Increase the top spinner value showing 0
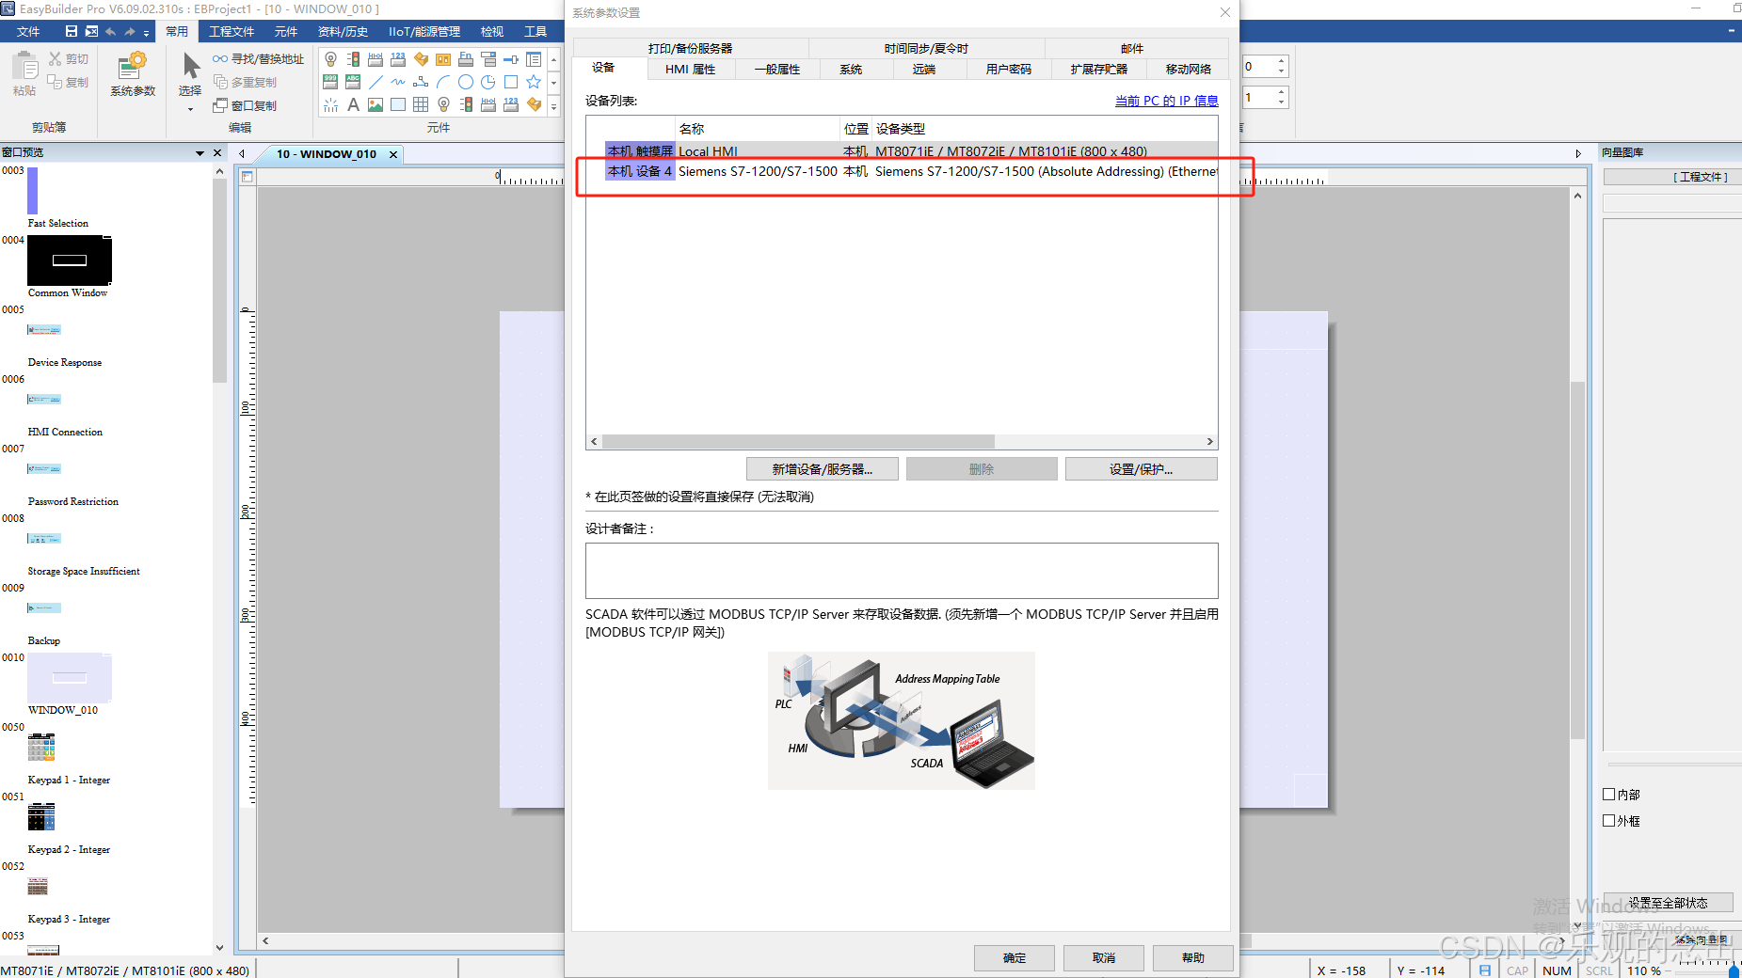 pyautogui.click(x=1281, y=61)
